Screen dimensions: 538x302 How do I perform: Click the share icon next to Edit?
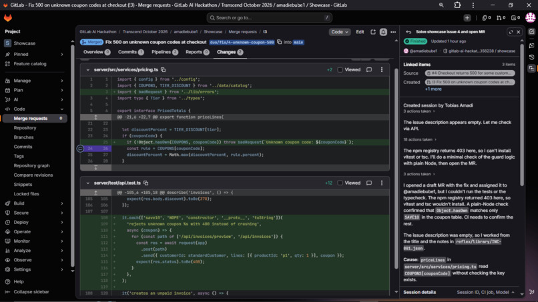(373, 32)
